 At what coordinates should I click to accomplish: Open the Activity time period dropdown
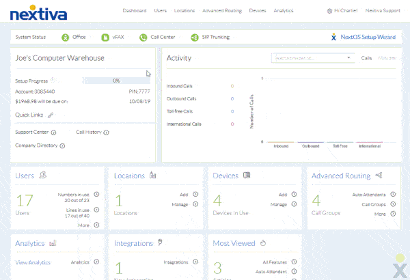(x=313, y=58)
